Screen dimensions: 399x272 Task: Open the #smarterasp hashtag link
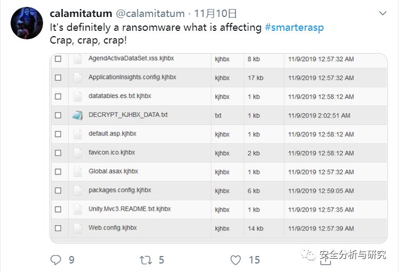point(294,27)
